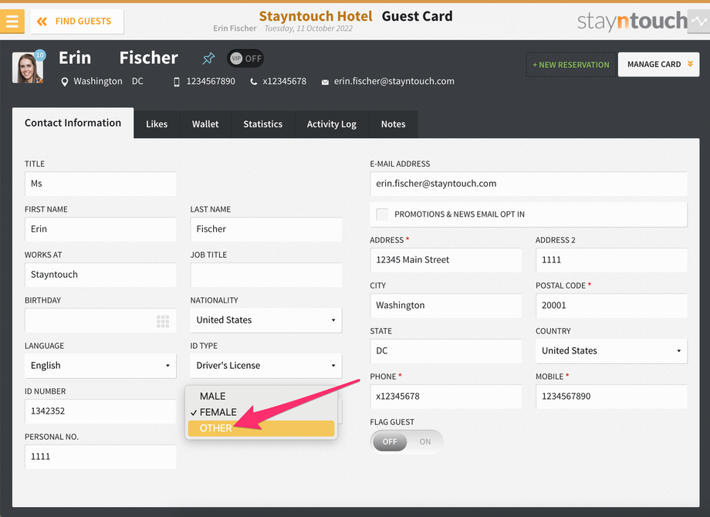Select the Contact Information tab

pyautogui.click(x=73, y=123)
